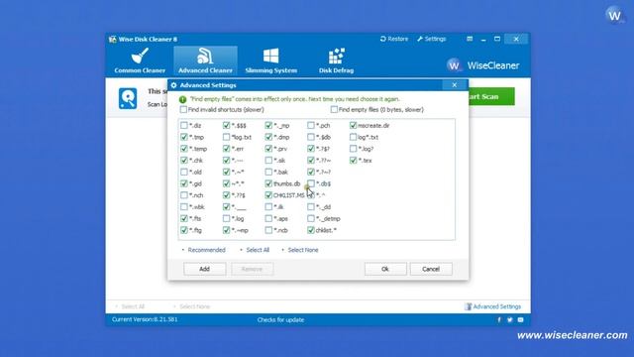Uncheck the *.ftg extension
Screen dimensions: 634x357
pos(184,230)
